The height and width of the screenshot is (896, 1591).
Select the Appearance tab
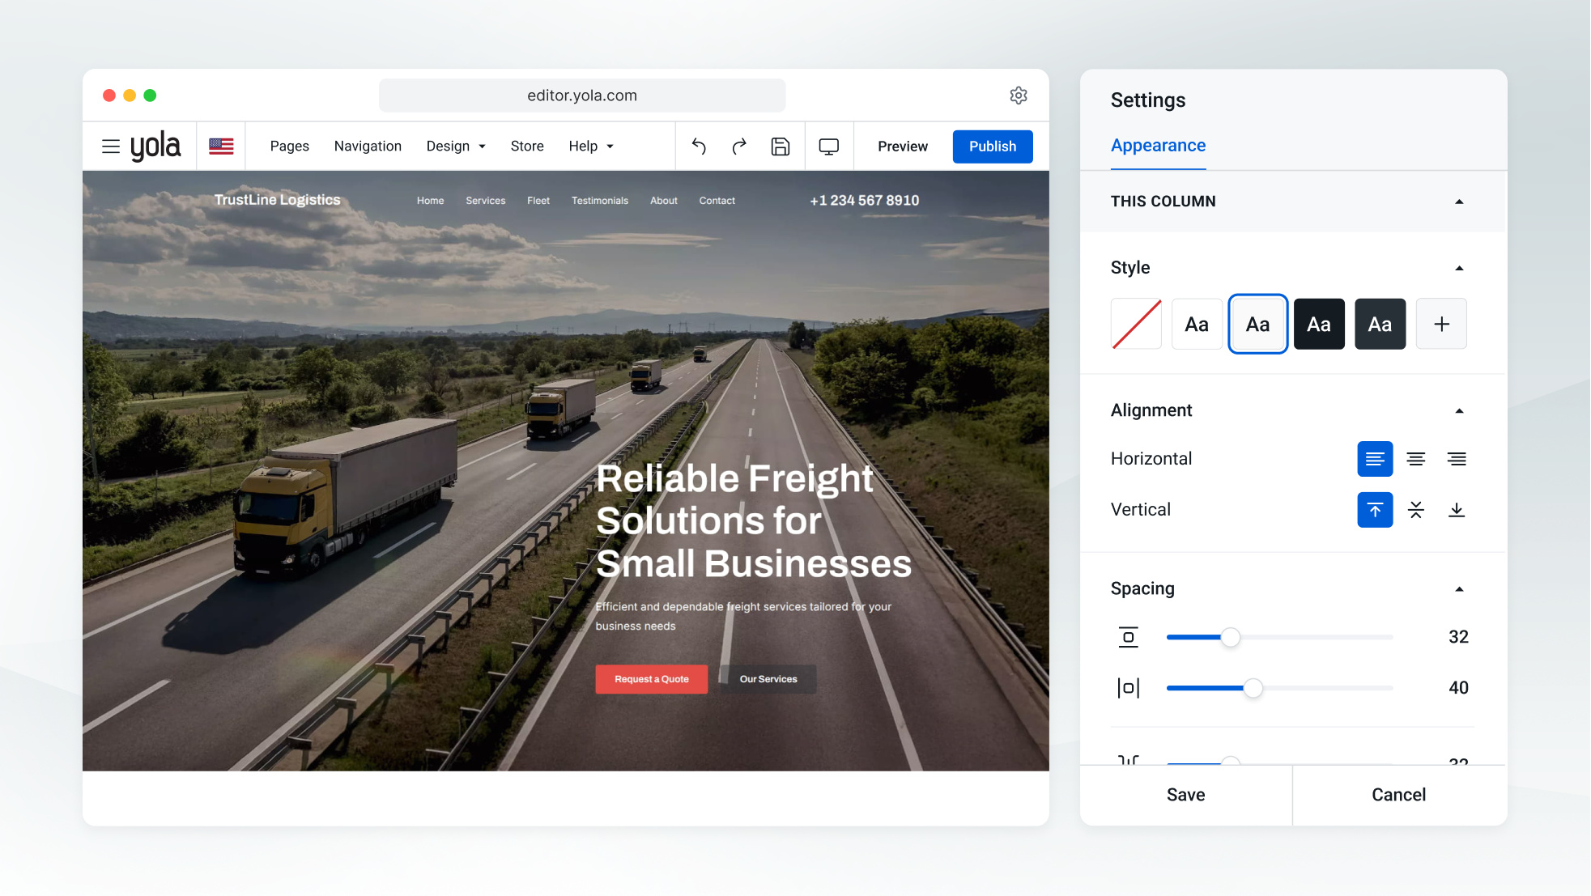1158,146
